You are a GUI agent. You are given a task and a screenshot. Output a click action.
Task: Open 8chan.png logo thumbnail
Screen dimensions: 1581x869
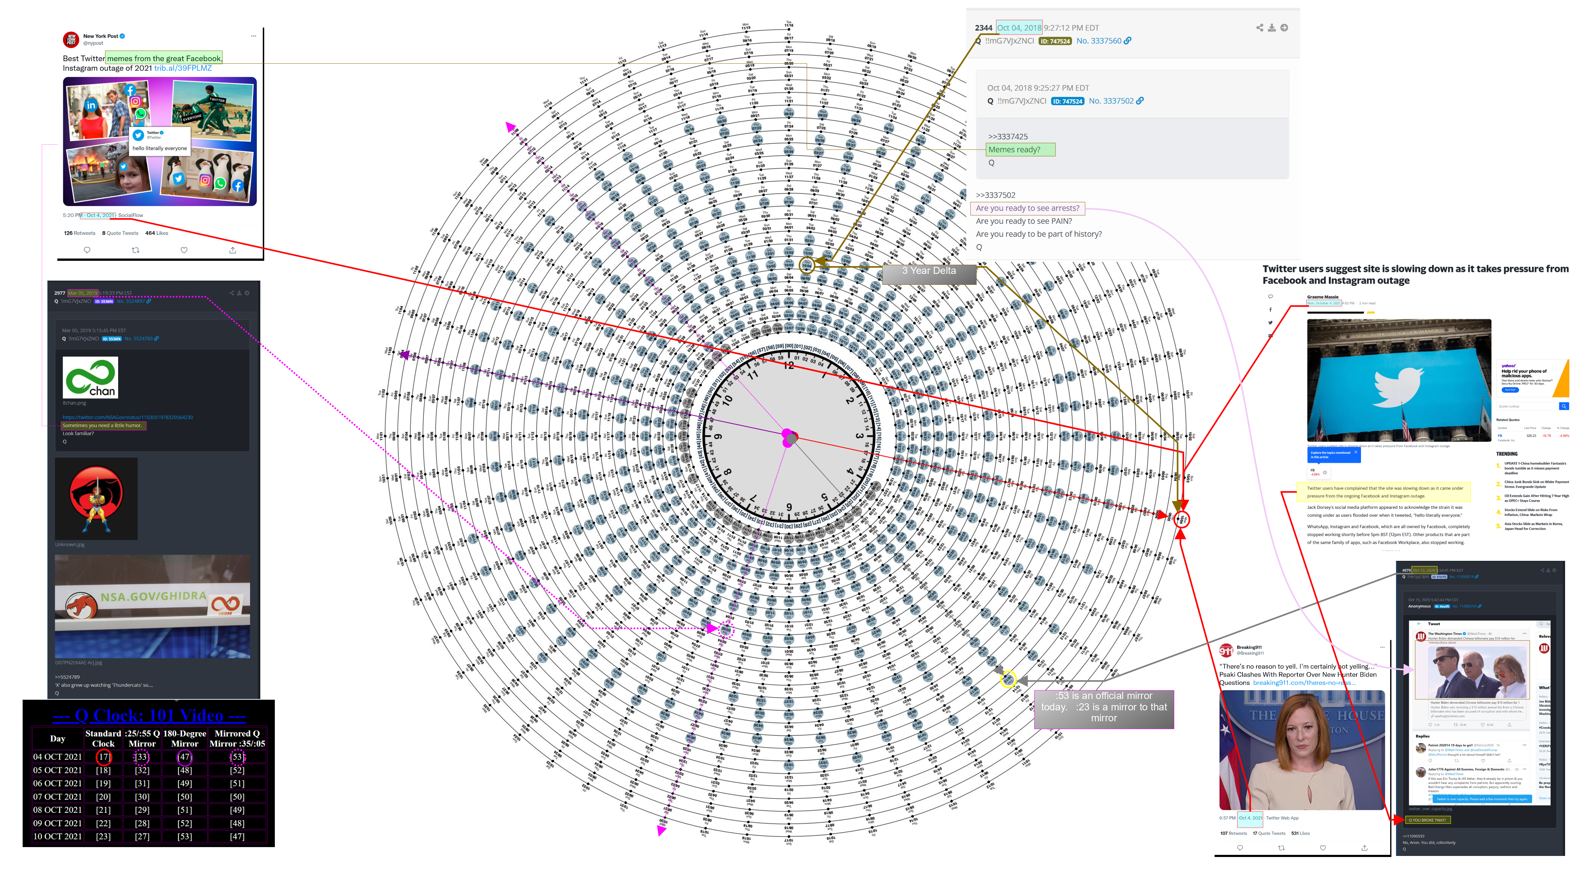click(x=90, y=377)
